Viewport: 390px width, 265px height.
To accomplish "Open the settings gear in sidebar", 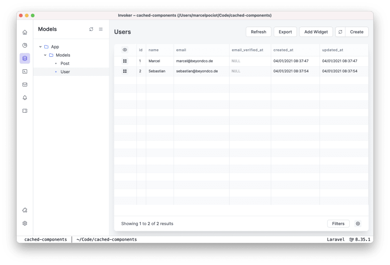I will (x=25, y=223).
